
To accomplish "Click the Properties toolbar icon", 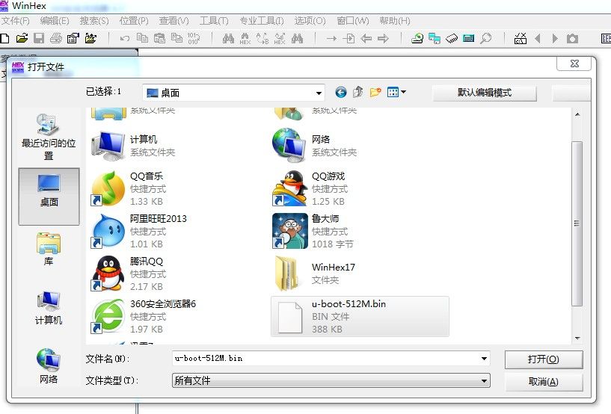I will click(x=73, y=38).
